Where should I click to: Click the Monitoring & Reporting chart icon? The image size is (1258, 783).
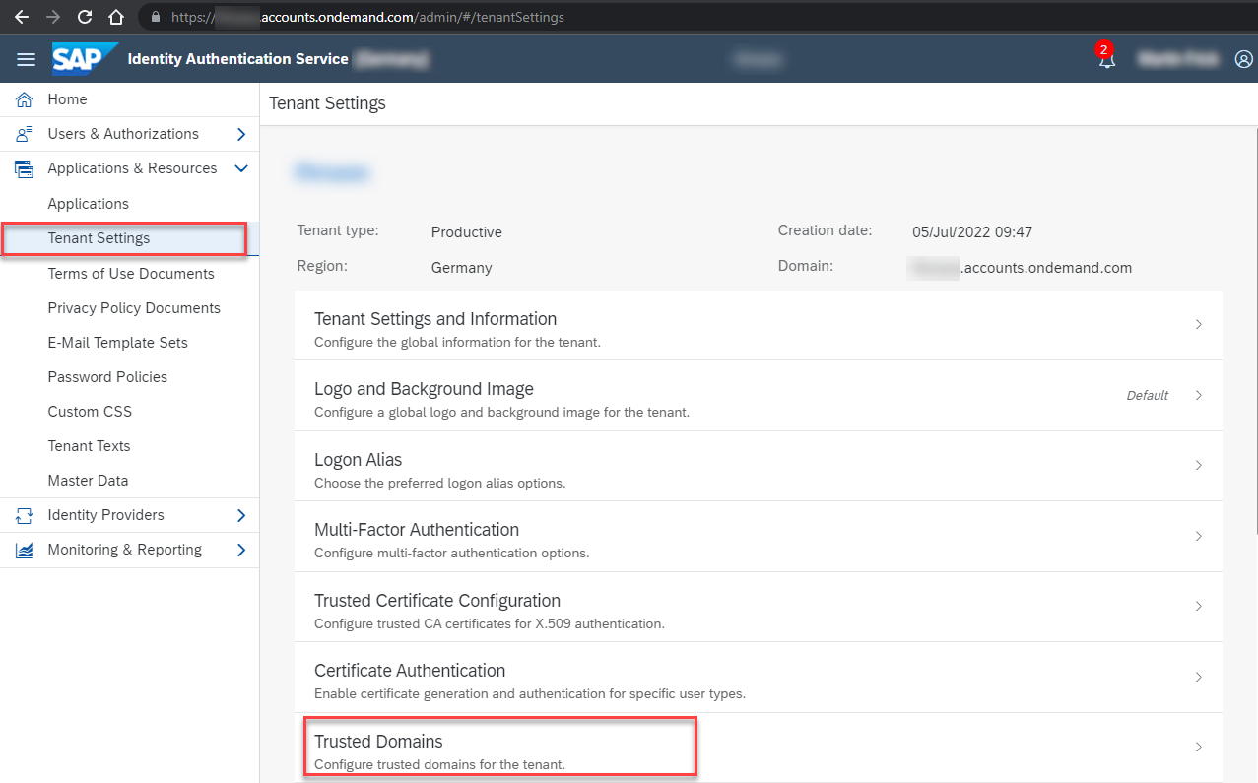[x=25, y=550]
